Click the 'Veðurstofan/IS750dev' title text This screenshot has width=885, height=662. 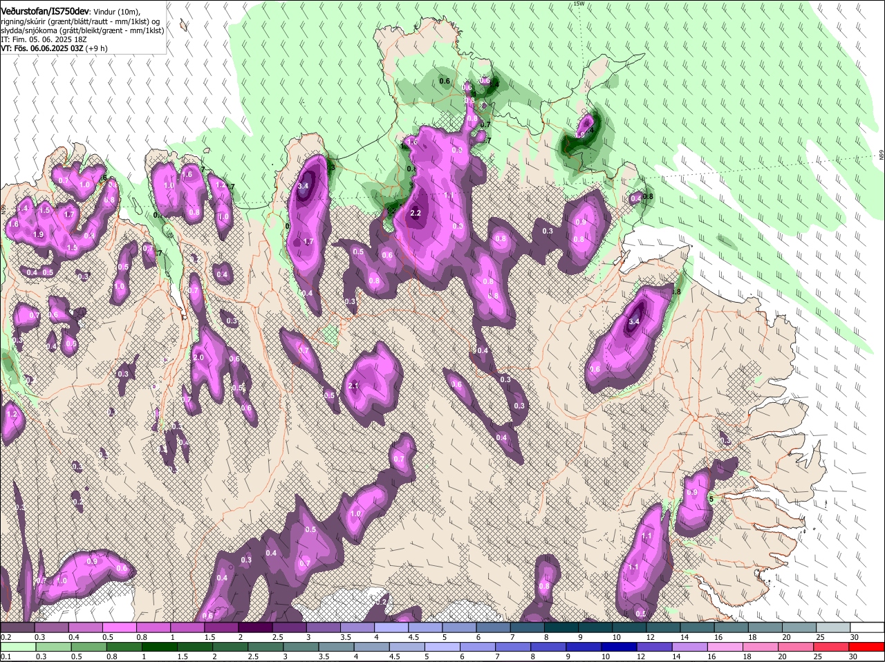[45, 12]
